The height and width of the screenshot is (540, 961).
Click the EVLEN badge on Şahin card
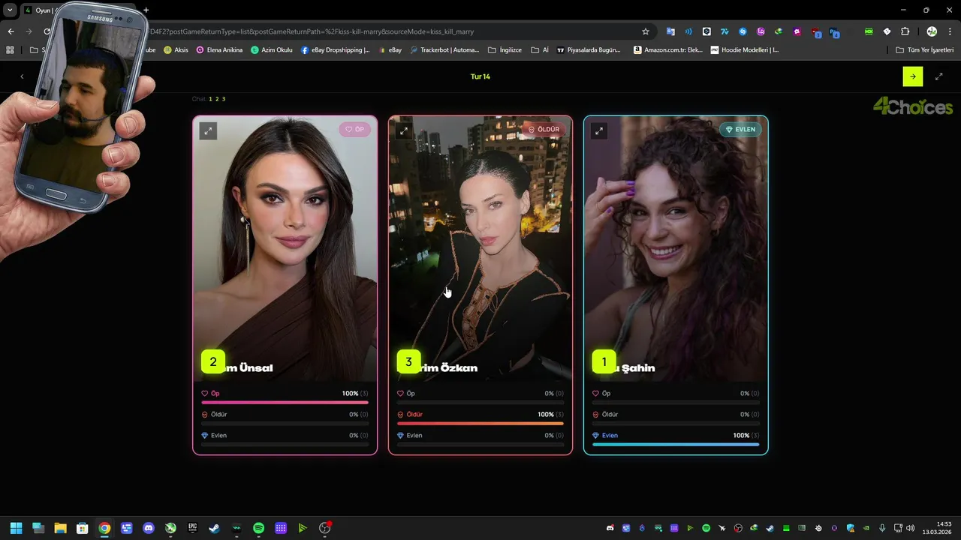pos(740,129)
